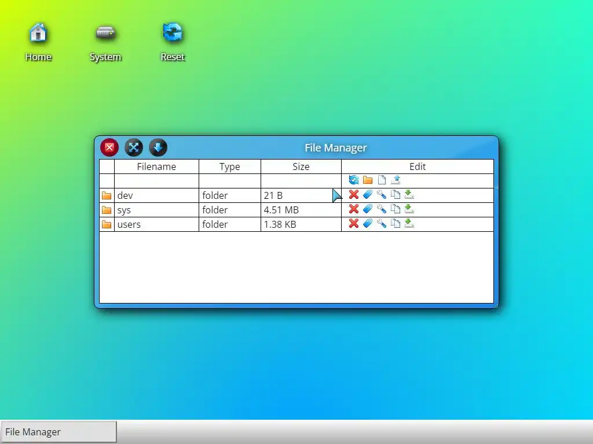The image size is (593, 444).
Task: Open the dev folder name
Action: [125, 195]
